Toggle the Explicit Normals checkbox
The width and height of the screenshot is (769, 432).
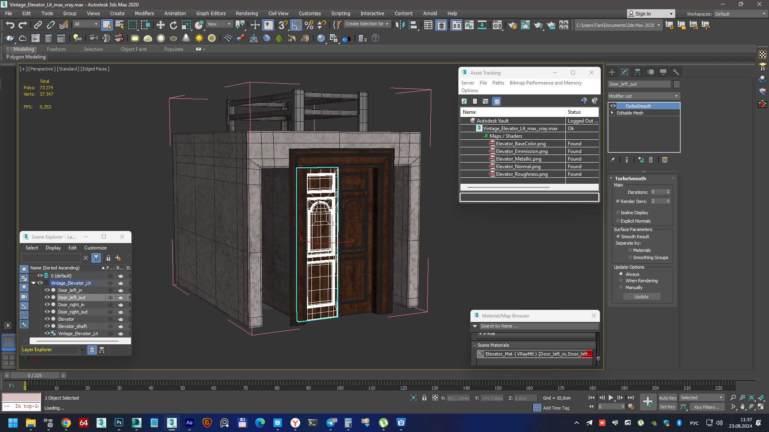[x=618, y=221]
